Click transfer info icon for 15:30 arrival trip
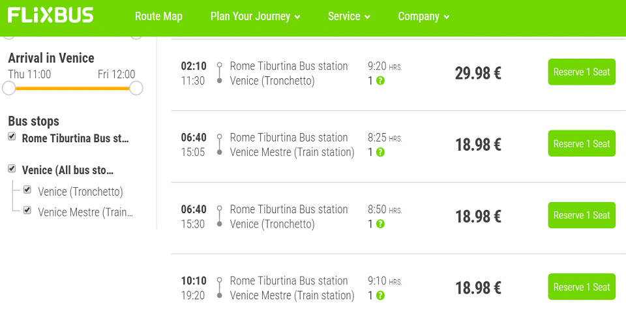Viewport: 626px width, 313px height. 380,224
